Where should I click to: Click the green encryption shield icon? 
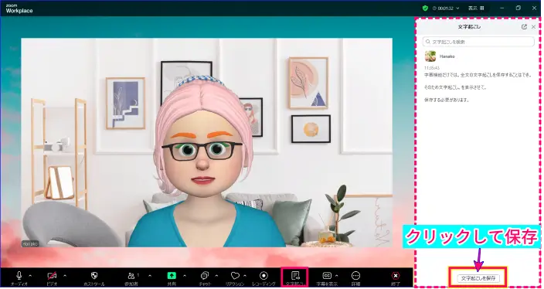[425, 8]
